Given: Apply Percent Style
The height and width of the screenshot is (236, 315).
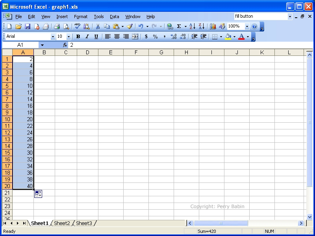Looking at the screenshot, I should 155,37.
